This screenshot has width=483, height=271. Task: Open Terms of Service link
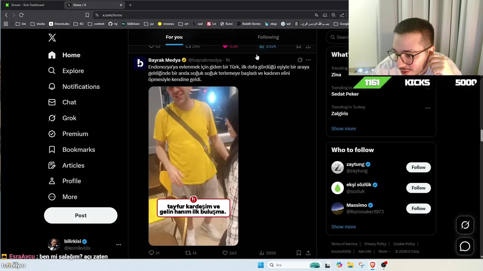click(344, 244)
